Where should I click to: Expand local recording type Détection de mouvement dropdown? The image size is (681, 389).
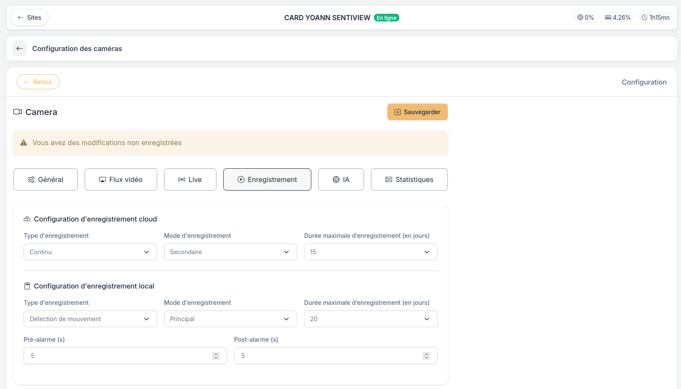pos(90,319)
